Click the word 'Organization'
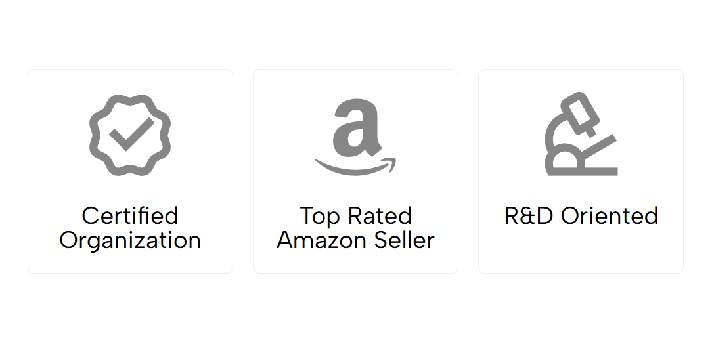Viewport: 712px width, 340px height. point(130,240)
